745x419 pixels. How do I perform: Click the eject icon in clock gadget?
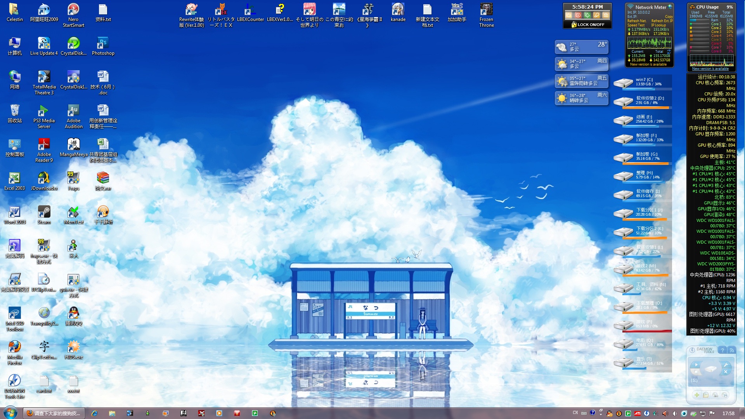[x=606, y=15]
